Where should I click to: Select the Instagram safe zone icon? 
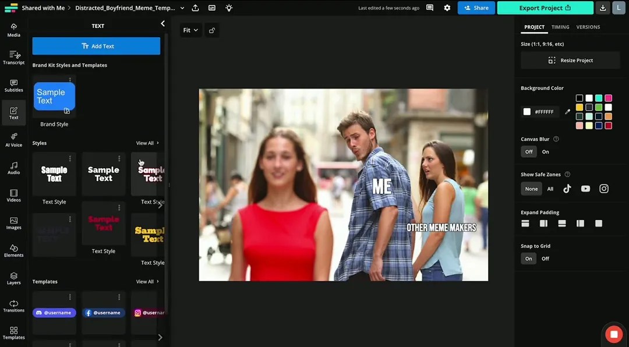coord(604,189)
